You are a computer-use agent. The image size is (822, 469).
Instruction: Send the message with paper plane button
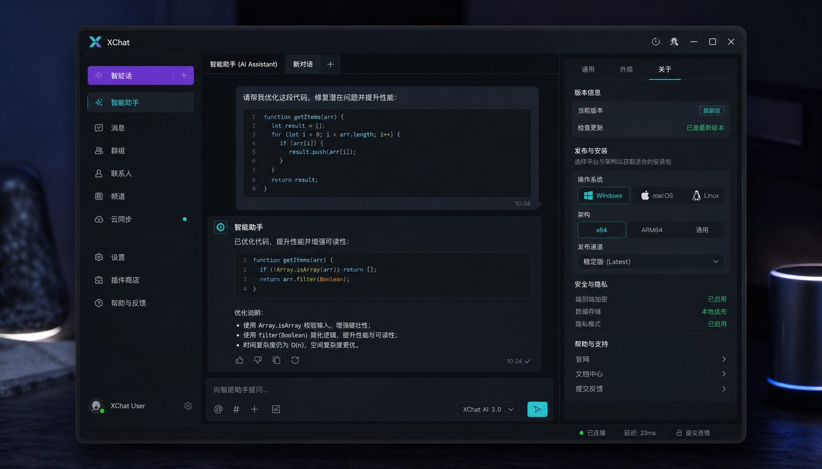[x=537, y=409]
